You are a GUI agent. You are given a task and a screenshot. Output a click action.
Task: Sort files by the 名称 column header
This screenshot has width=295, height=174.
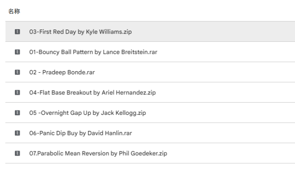[13, 12]
